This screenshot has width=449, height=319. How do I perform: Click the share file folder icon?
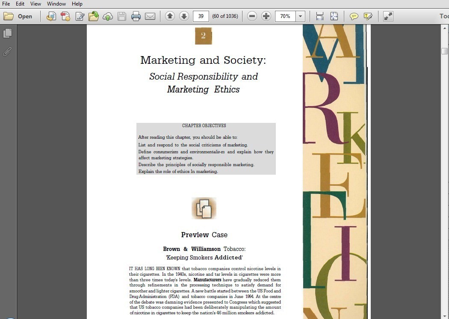click(x=94, y=16)
